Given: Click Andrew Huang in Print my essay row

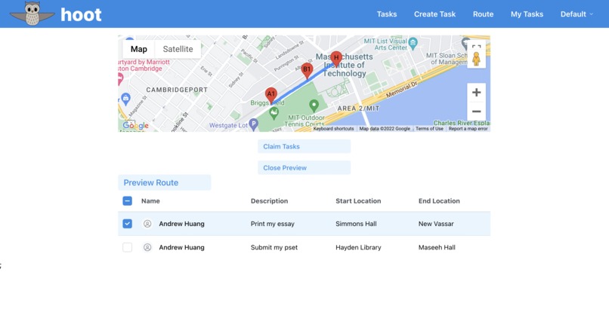Looking at the screenshot, I should click(181, 224).
